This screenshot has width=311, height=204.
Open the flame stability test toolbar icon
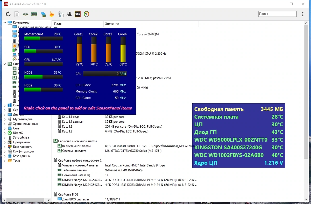[x=52, y=14]
